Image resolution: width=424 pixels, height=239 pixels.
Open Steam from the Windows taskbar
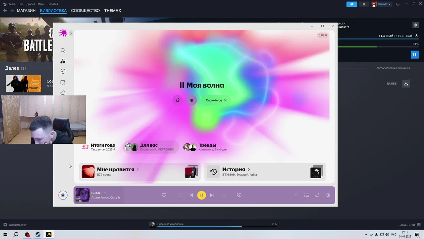click(38, 235)
